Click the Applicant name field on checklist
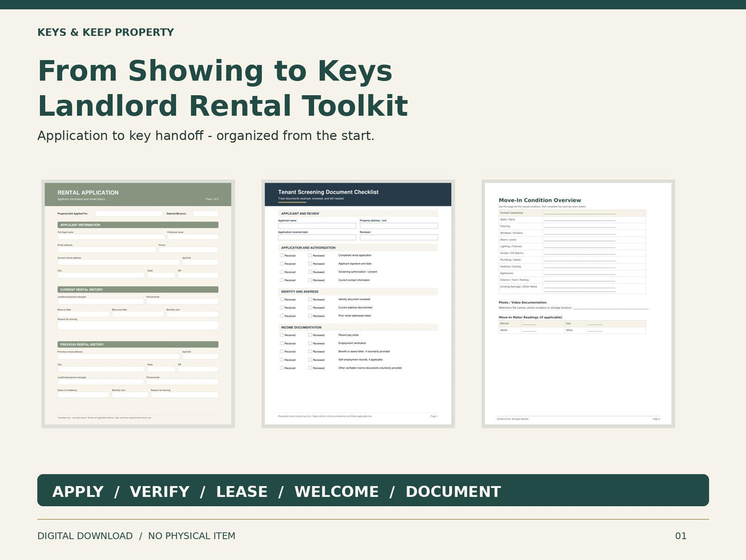 (x=317, y=226)
